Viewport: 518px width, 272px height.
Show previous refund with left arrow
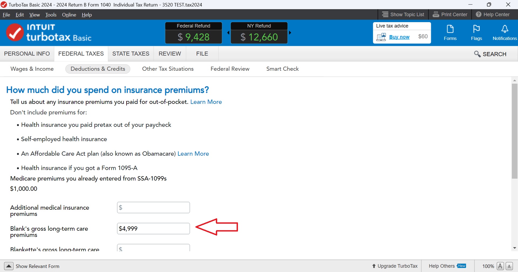pyautogui.click(x=228, y=33)
